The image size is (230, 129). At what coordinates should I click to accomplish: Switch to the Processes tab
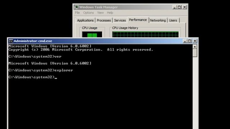pos(104,20)
